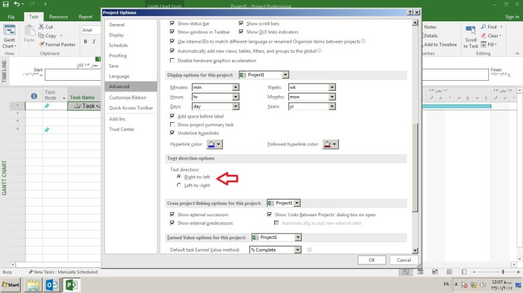Tick the Show project summary task checkbox
The image size is (523, 293).
(x=173, y=125)
